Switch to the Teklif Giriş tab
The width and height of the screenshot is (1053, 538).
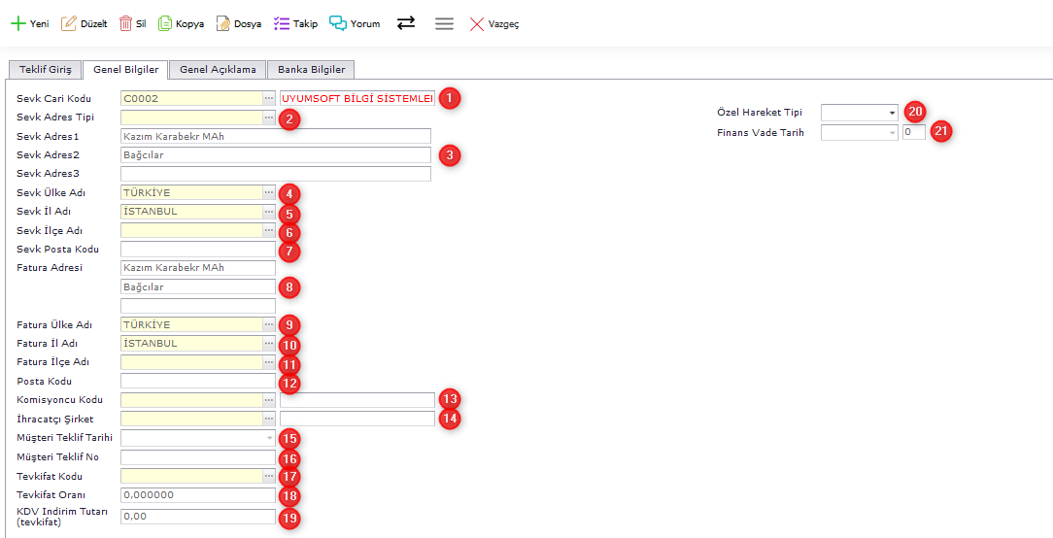point(46,70)
